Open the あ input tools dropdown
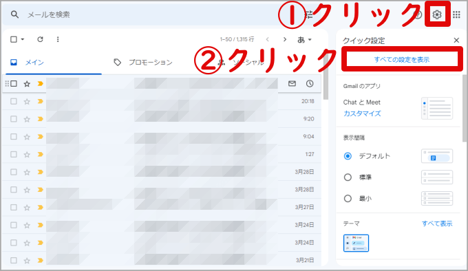The image size is (468, 271). pyautogui.click(x=304, y=39)
